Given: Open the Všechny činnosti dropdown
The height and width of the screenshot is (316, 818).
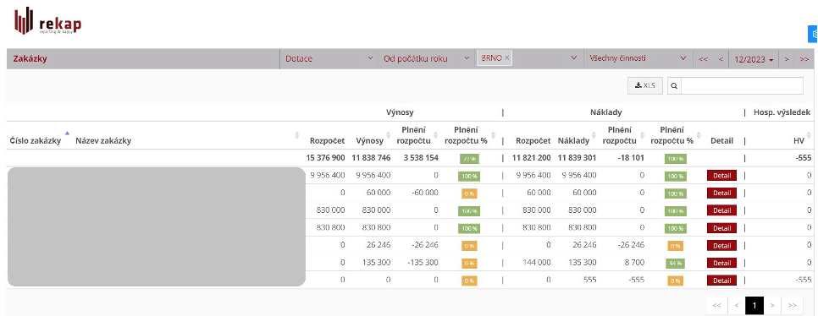Looking at the screenshot, I should click(x=638, y=59).
